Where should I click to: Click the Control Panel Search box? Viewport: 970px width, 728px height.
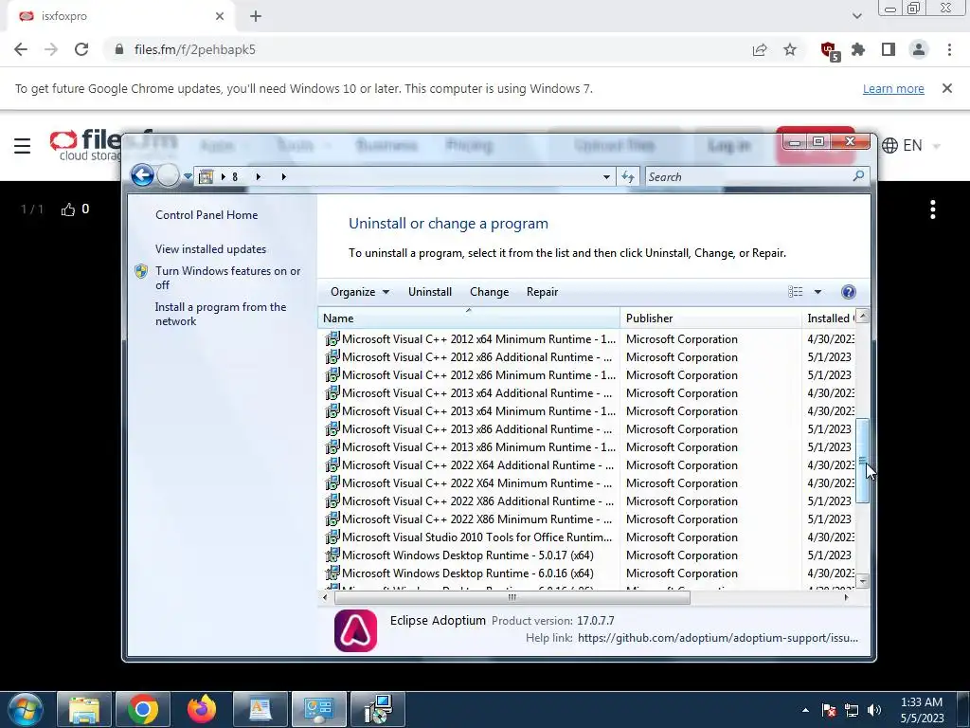(x=748, y=177)
